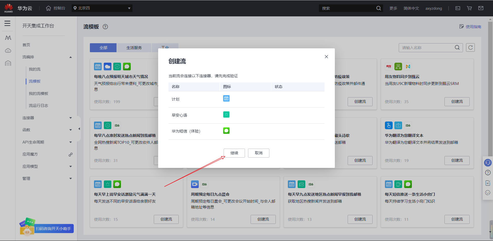The height and width of the screenshot is (241, 493).
Task: Open the 使用指南 link
Action: click(470, 27)
